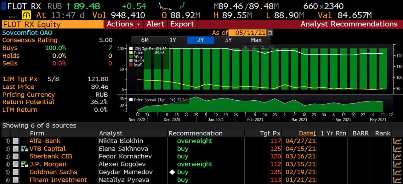Toggle the yellow Price legend swatch
This screenshot has height=184, width=403.
click(131, 53)
